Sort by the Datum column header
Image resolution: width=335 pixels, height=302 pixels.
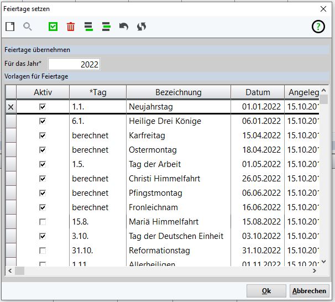pos(258,92)
